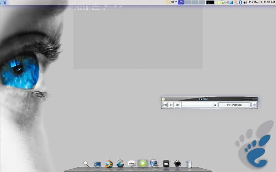Image resolution: width=276 pixels, height=172 pixels.
Task: Open the clock showing Fri May 9
Action: point(262,2)
